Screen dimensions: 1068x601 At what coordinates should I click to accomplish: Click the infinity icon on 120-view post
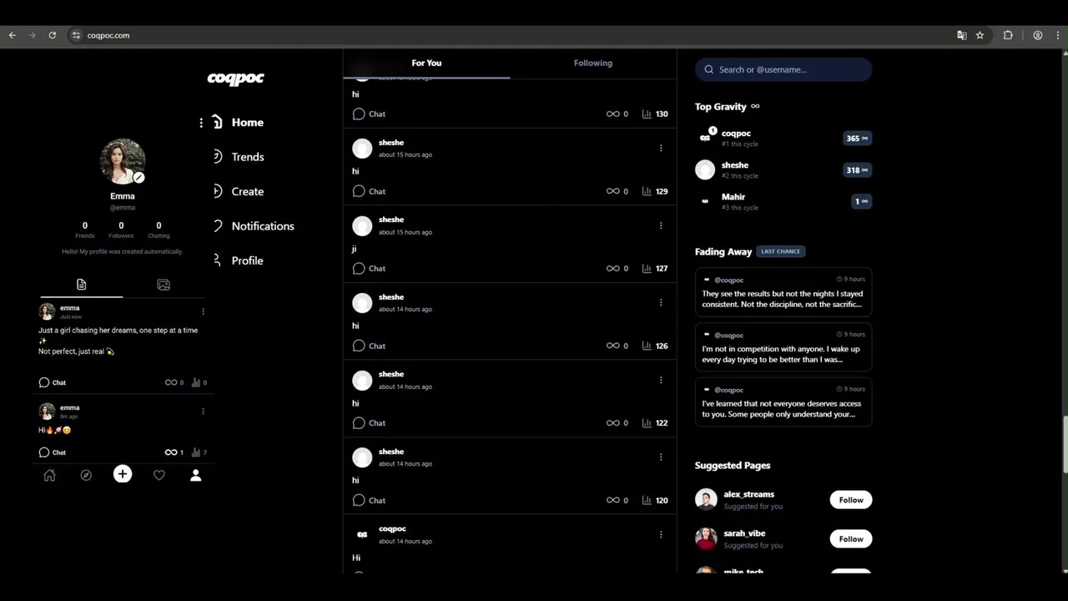(x=612, y=500)
